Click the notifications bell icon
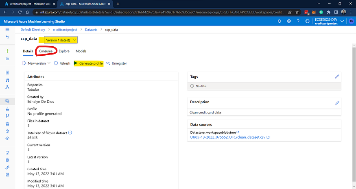Screen dimensions: 356x189 [x=279, y=21]
